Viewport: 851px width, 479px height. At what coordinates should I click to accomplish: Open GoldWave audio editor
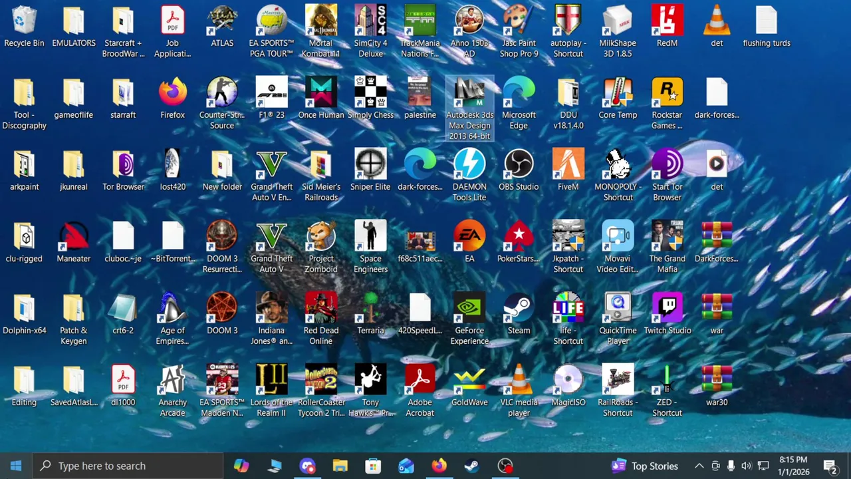point(469,386)
